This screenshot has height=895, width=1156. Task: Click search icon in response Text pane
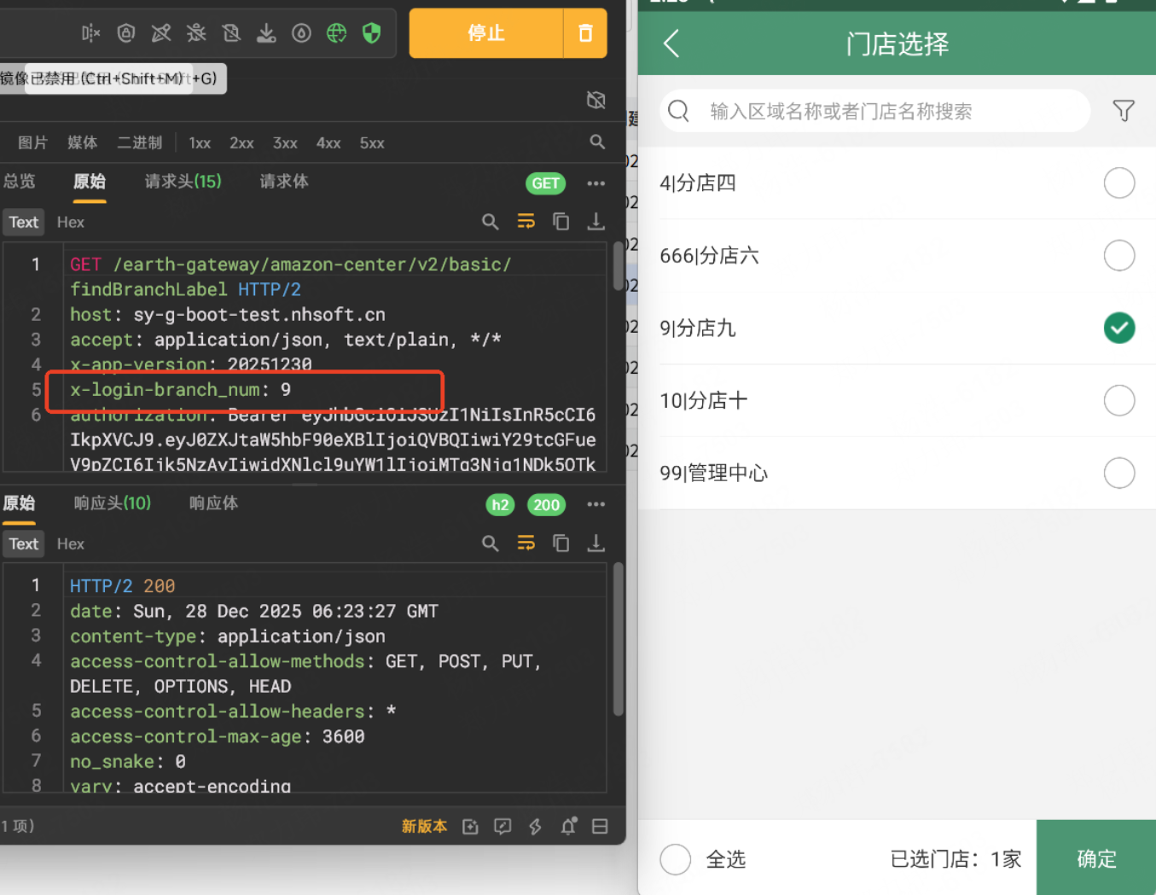pyautogui.click(x=490, y=543)
